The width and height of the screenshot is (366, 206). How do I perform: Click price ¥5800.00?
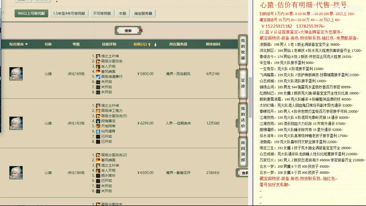146,74
